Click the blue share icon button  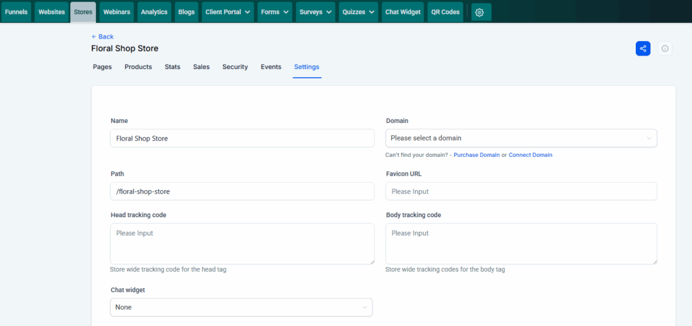point(643,49)
